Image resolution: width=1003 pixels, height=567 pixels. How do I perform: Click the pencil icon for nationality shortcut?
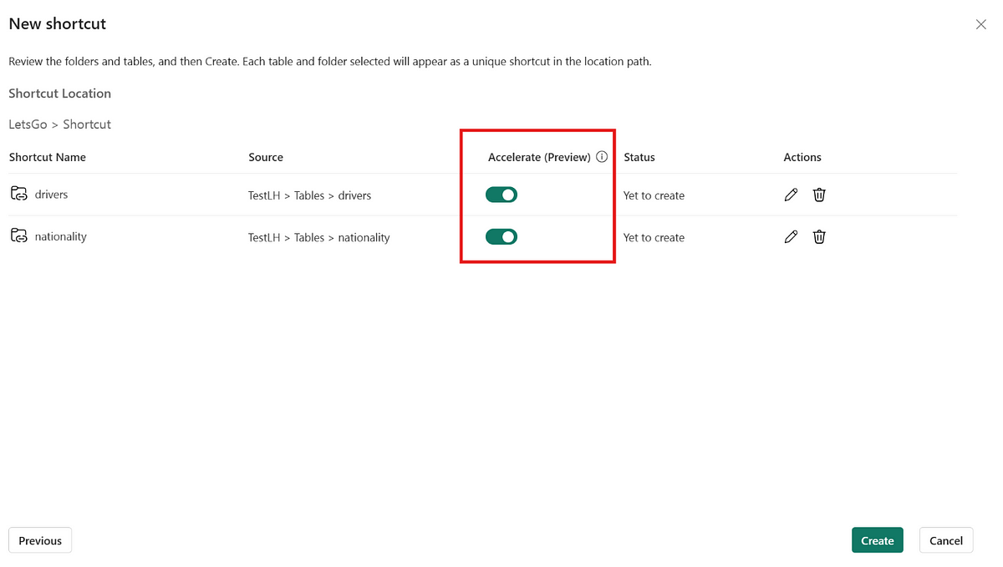[791, 237]
